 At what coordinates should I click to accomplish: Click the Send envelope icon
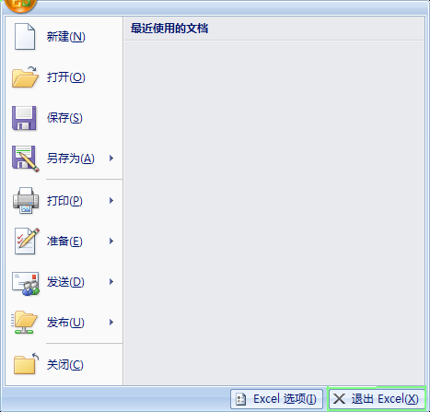[x=26, y=283]
